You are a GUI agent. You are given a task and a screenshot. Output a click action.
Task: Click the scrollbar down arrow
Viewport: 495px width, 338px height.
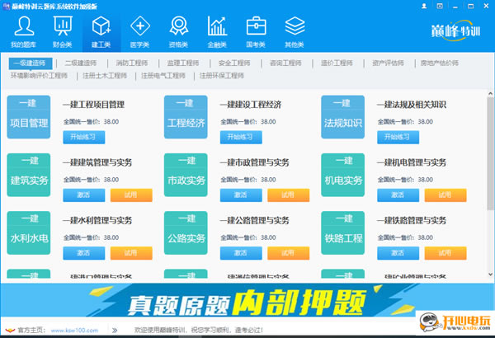(490, 275)
